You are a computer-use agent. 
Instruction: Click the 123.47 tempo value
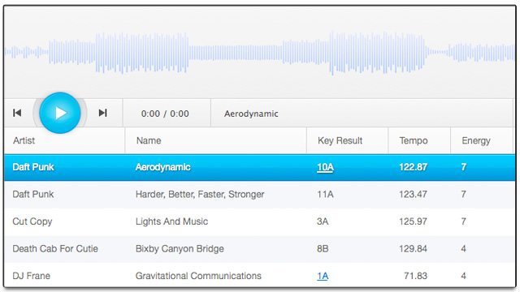click(x=414, y=194)
